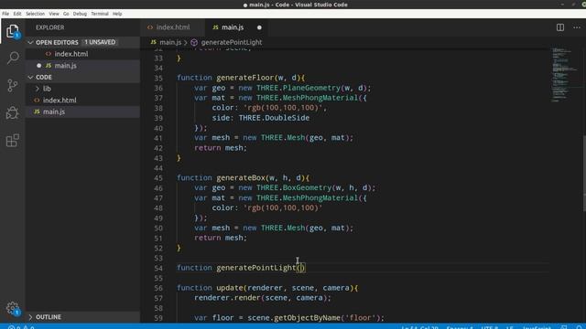Viewport: 586px width, 329px height.
Task: Open main.js in the CODE folder
Action: [54, 111]
